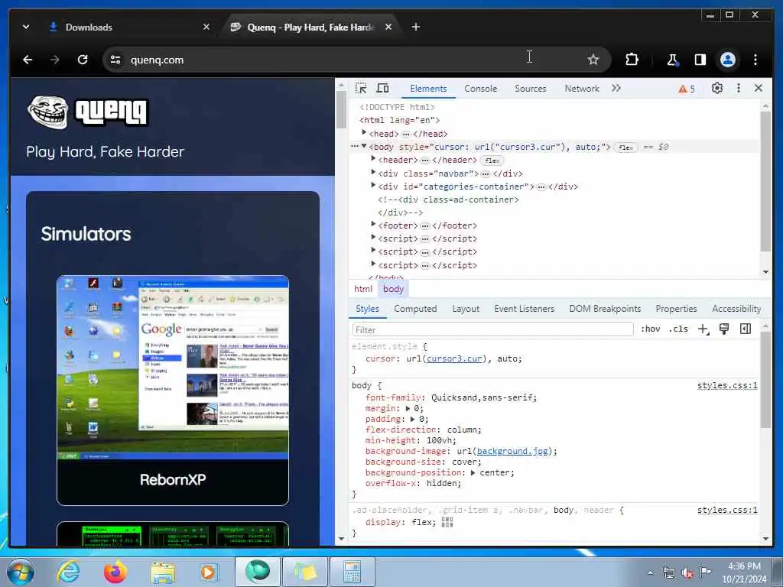Expand the padding shorthand property triangle
The width and height of the screenshot is (783, 587).
412,420
